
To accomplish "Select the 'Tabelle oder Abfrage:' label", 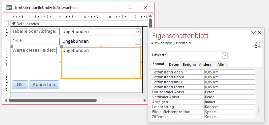I will [36, 32].
